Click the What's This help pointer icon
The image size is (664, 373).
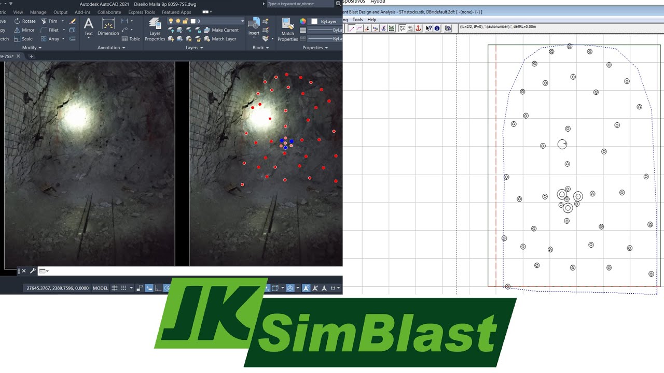click(x=429, y=28)
